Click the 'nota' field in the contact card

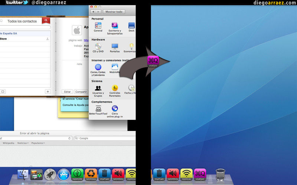point(79,64)
